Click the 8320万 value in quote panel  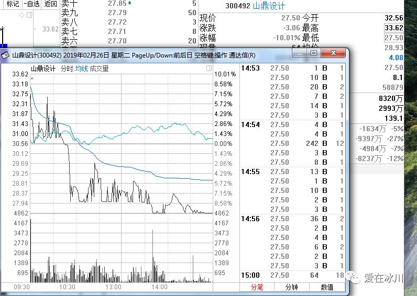point(391,98)
